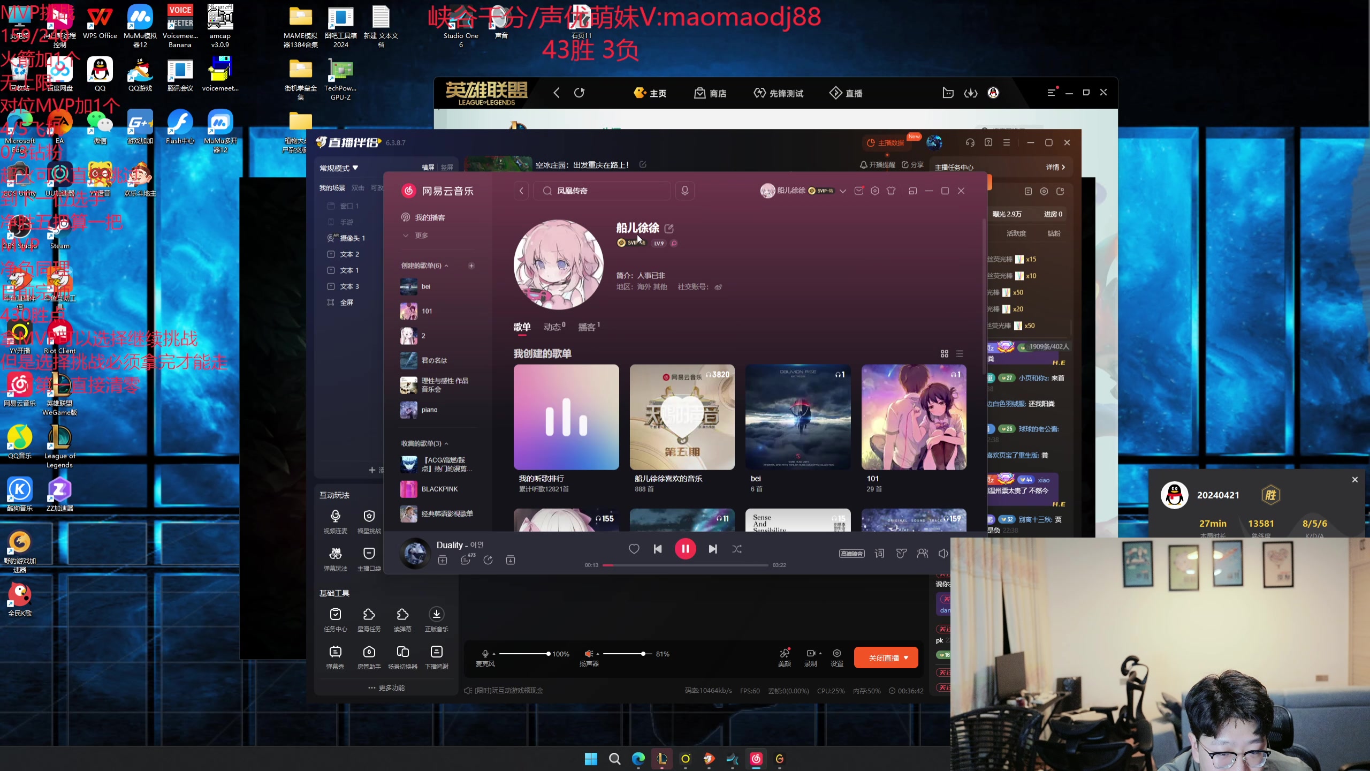Pause the currently playing song Duality
This screenshot has height=771, width=1370.
point(685,549)
